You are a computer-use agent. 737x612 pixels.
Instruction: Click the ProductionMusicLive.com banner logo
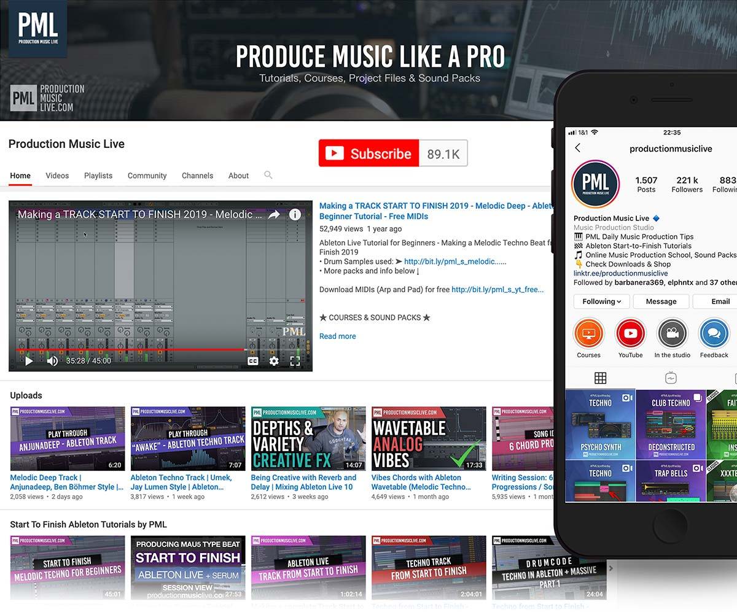[48, 98]
